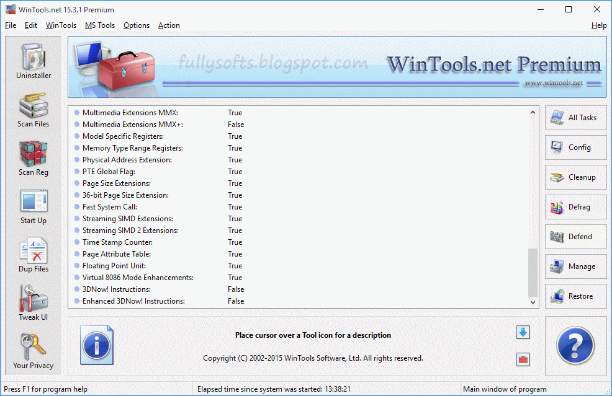
Task: Click the WinTools.net title bar app icon
Action: coord(11,9)
